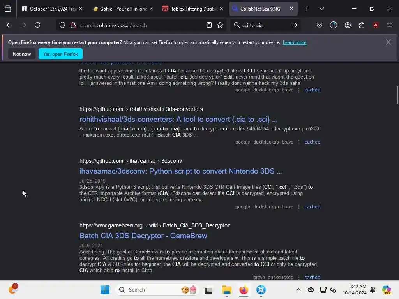Screen dimensions: 399x299
Task: Dismiss the Firefox startup notification
Action: point(388,42)
